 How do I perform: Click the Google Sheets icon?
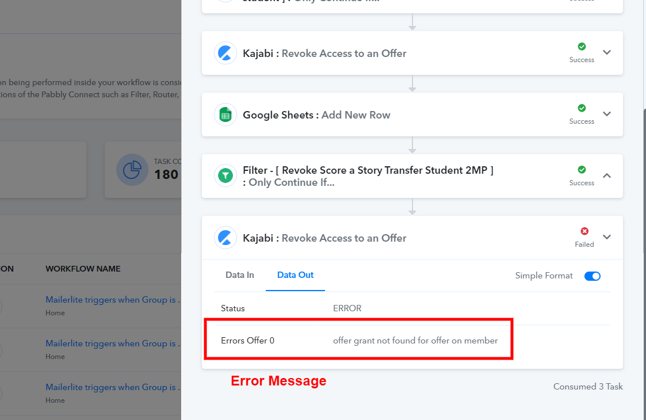point(225,114)
